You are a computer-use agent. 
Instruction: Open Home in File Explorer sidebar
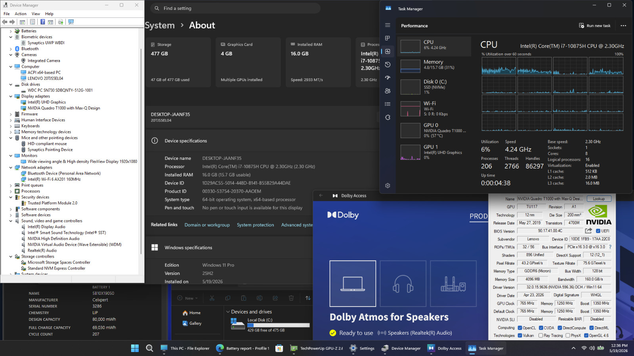192,313
